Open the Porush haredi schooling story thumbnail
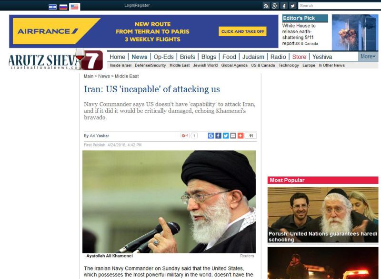381x279 pixels. point(323,215)
